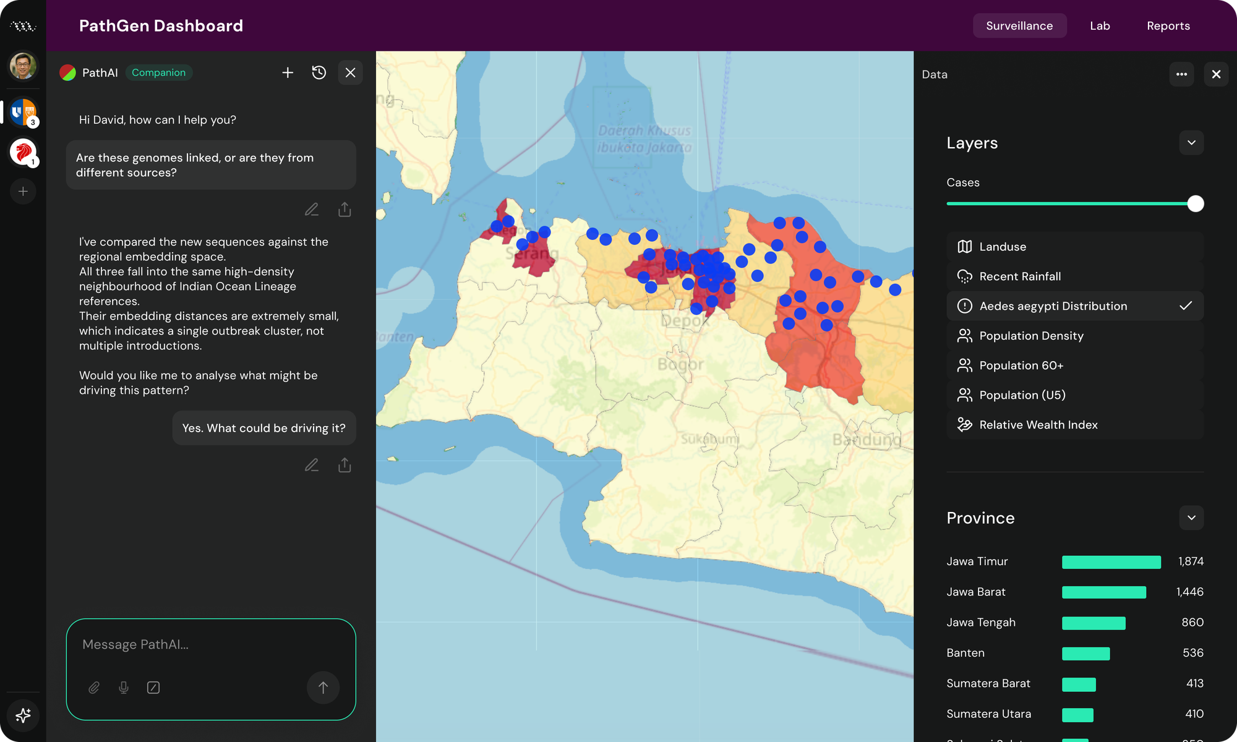Open the sparkle AI assistant icon
This screenshot has width=1237, height=742.
coord(24,715)
